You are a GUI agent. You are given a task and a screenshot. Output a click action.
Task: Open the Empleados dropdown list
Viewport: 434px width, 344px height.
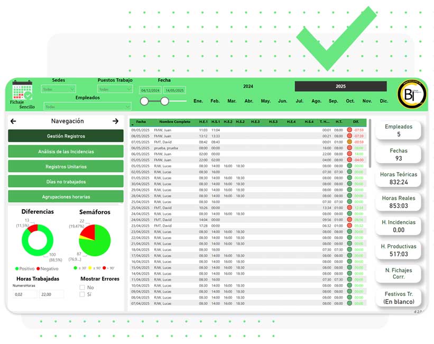[87, 106]
